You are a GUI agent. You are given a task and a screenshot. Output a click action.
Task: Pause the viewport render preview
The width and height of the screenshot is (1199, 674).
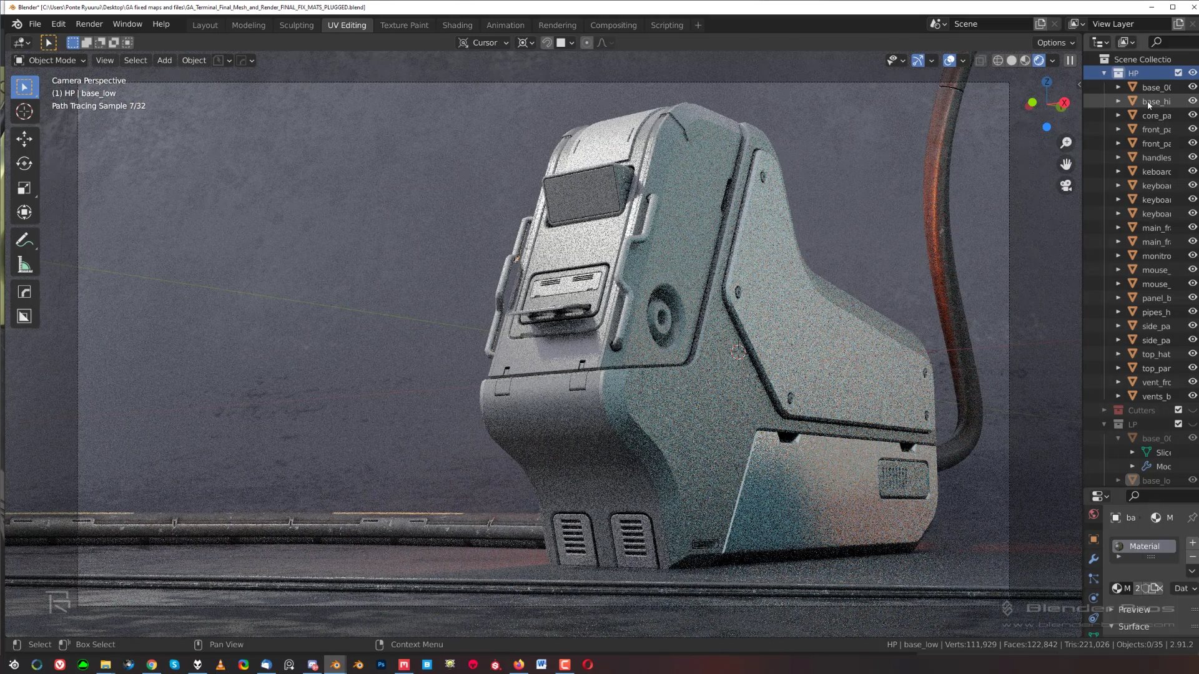1070,61
